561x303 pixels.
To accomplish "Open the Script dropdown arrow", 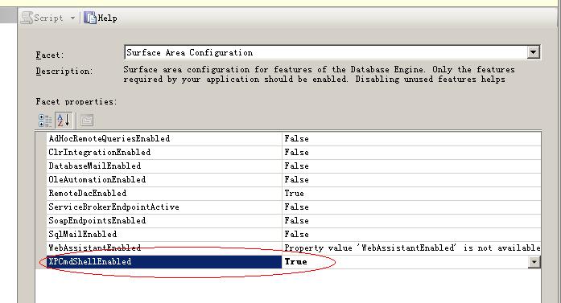I will pos(72,18).
